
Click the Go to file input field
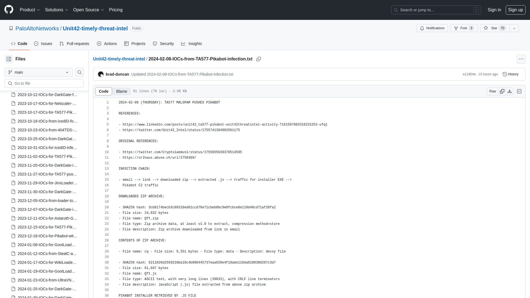pos(44,83)
